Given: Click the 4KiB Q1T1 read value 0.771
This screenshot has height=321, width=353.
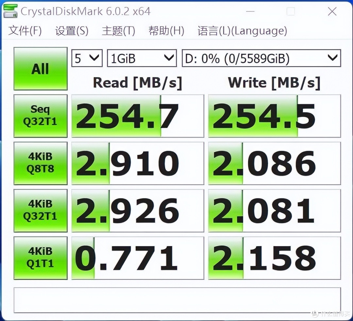Looking at the screenshot, I should point(138,258).
